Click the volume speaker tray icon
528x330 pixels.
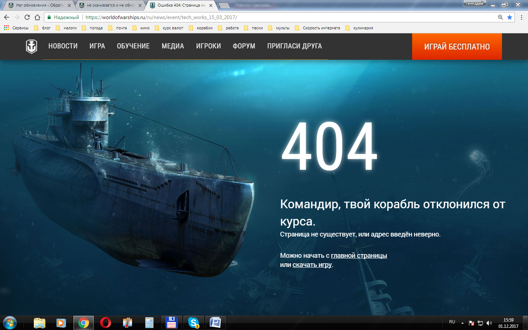click(489, 323)
